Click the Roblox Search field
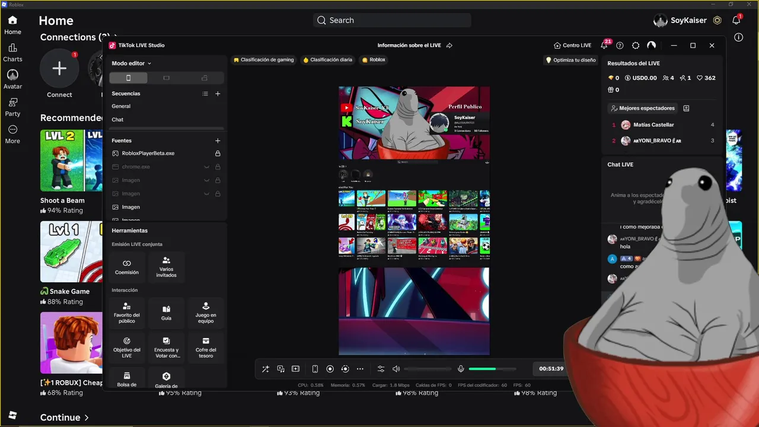The width and height of the screenshot is (759, 427). (392, 20)
